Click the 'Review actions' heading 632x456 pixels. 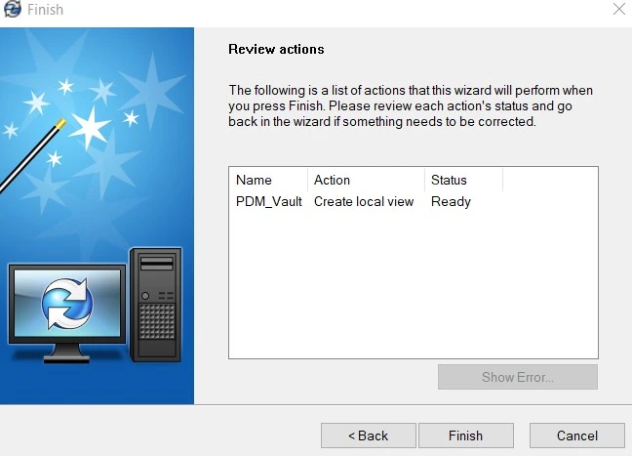coord(276,49)
